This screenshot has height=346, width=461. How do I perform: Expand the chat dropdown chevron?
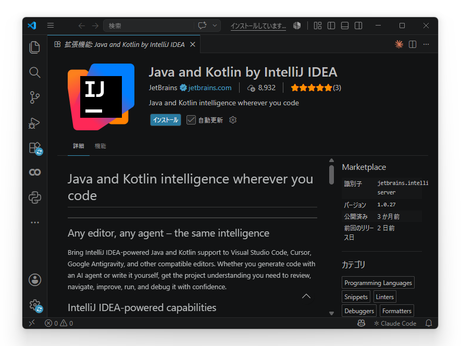(x=215, y=26)
